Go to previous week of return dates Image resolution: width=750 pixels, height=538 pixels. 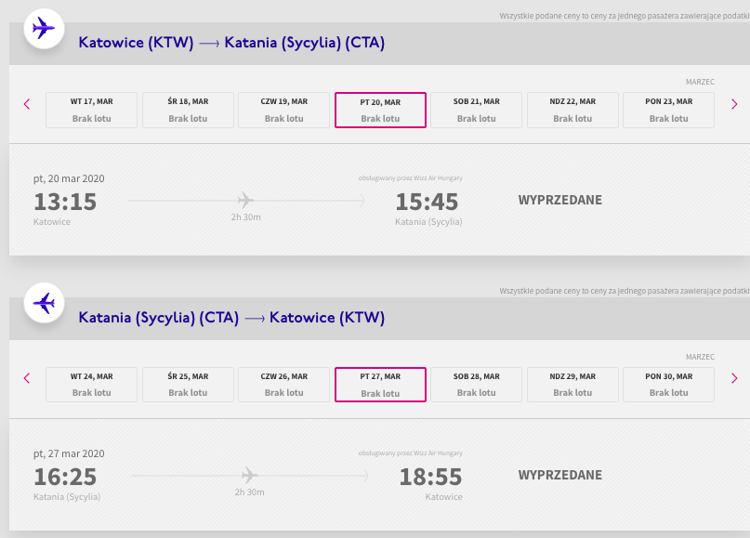coord(27,378)
